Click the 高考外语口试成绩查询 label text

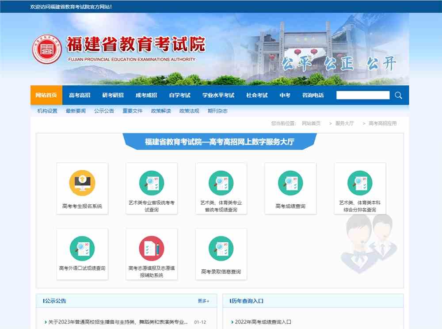82,268
